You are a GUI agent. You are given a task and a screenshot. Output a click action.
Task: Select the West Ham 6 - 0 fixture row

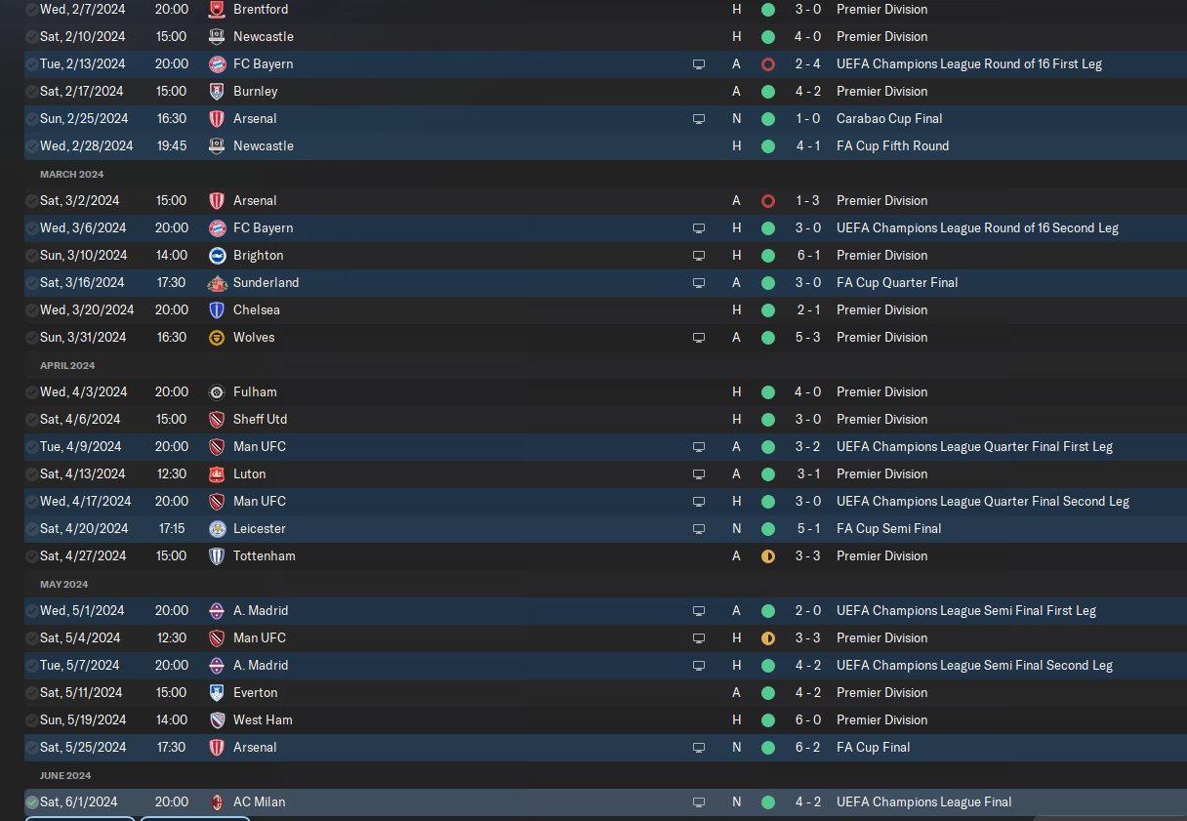point(605,719)
